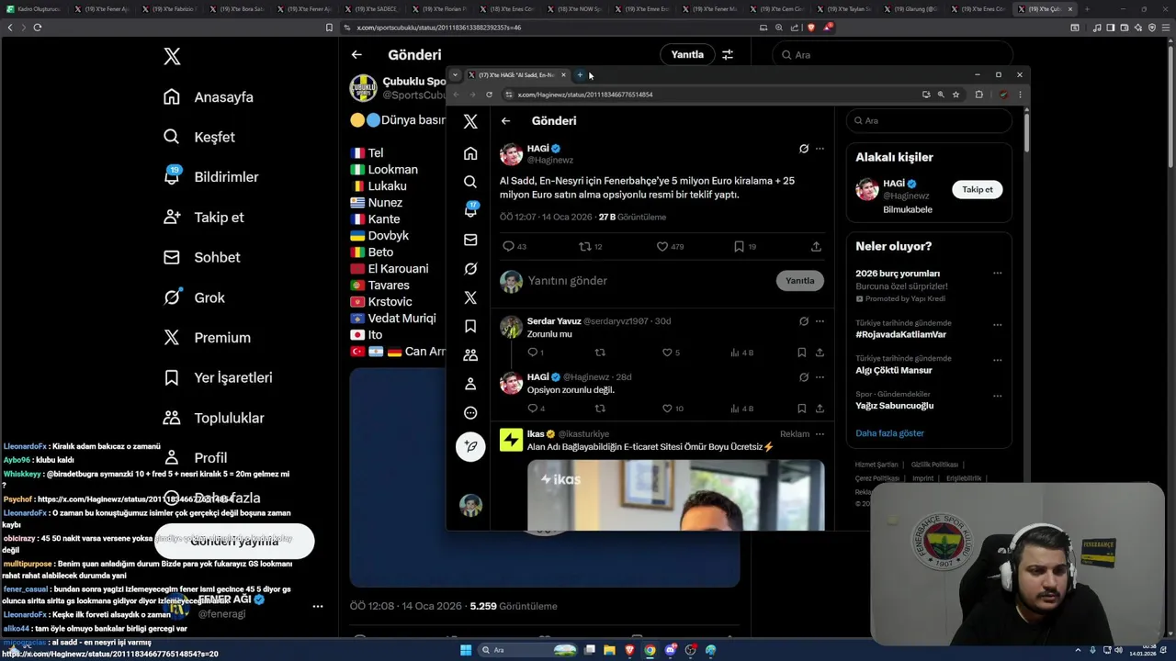Open Grok icon in front window sidebar
Screen dimensions: 1176x661
pos(470,269)
